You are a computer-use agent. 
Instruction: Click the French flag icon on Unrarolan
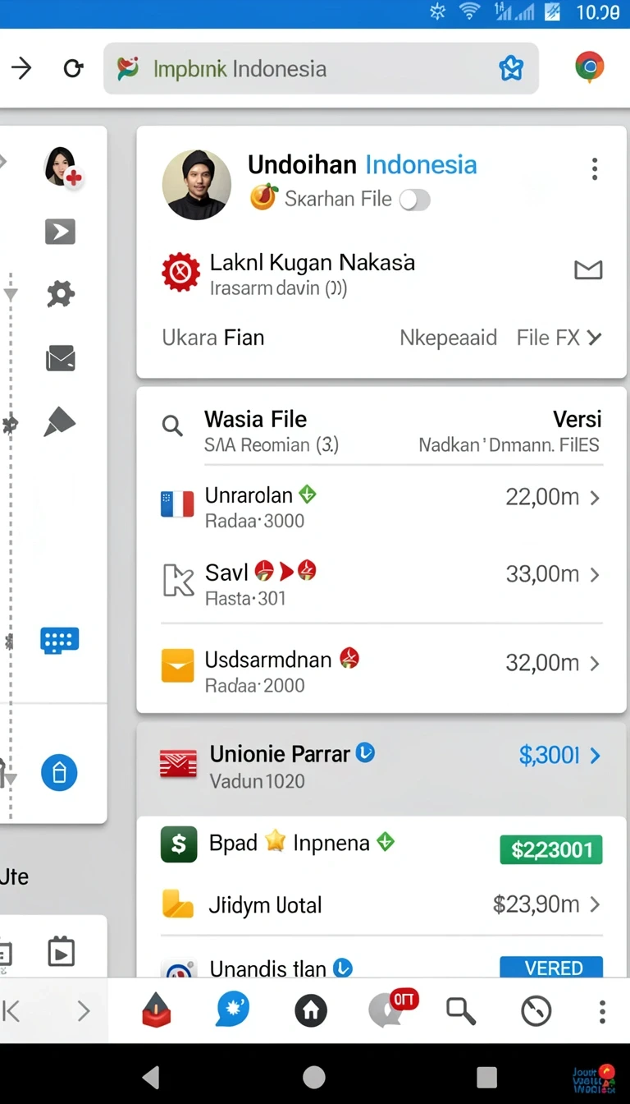[x=177, y=504]
